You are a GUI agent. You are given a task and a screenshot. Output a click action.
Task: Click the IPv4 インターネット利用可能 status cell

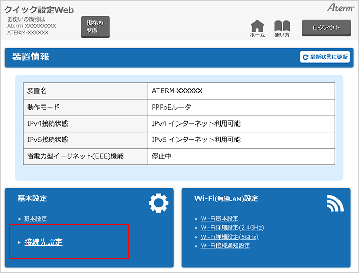[x=196, y=123]
